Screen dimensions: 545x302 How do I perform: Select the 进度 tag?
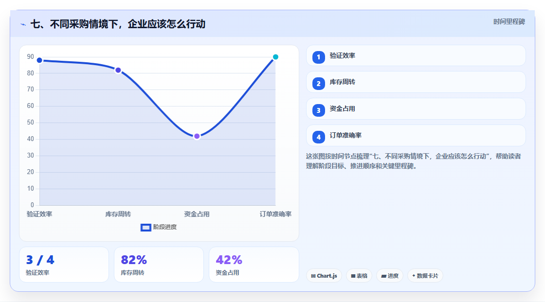click(x=390, y=276)
